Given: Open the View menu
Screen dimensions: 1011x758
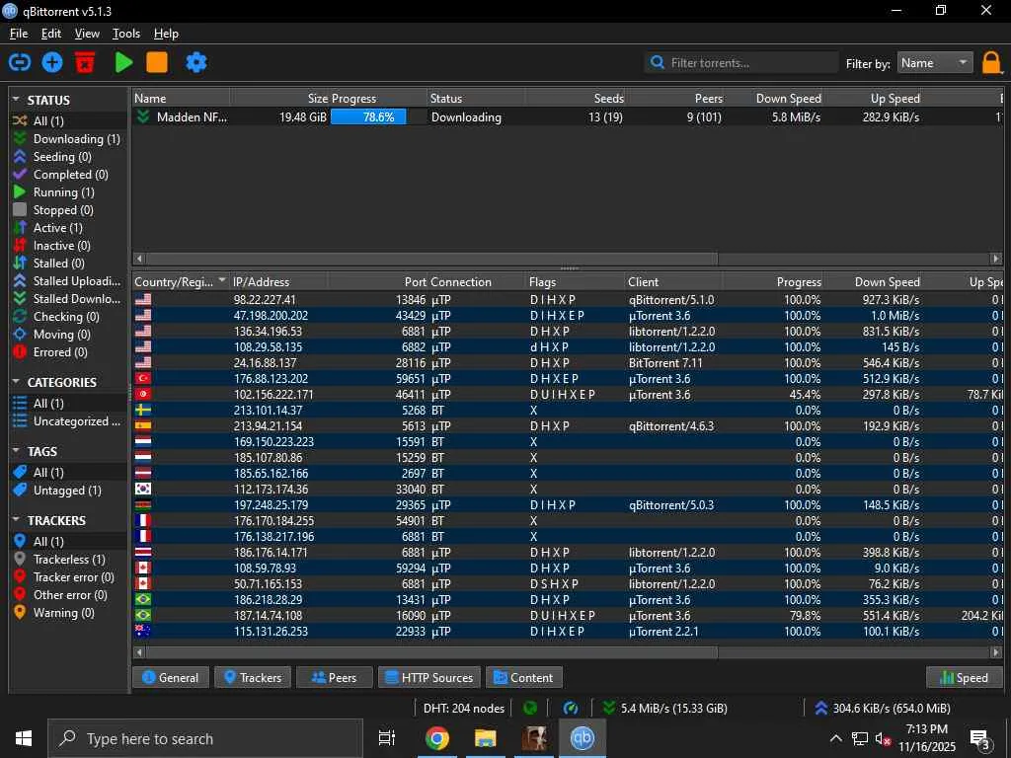Looking at the screenshot, I should tap(87, 34).
